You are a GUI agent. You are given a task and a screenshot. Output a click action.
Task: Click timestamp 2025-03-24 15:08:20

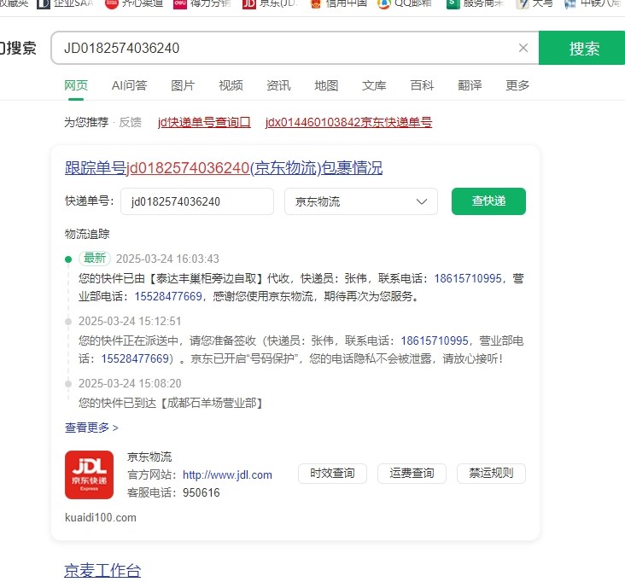coord(130,383)
